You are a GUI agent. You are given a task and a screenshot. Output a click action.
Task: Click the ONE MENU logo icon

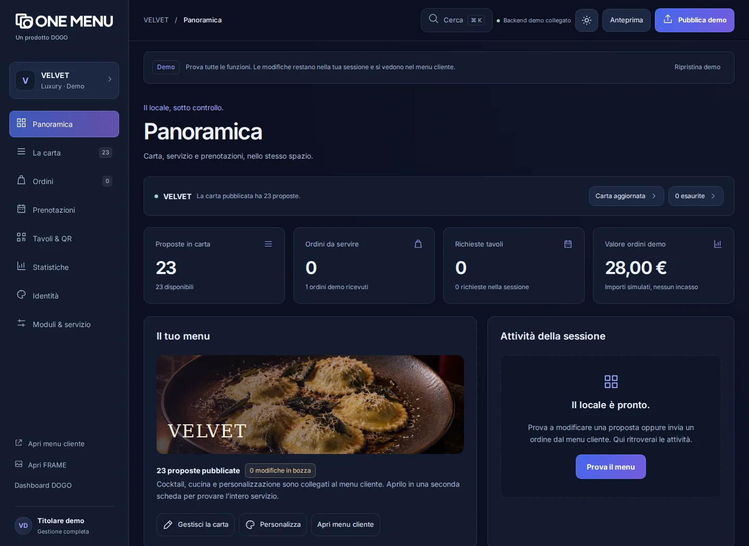point(24,21)
